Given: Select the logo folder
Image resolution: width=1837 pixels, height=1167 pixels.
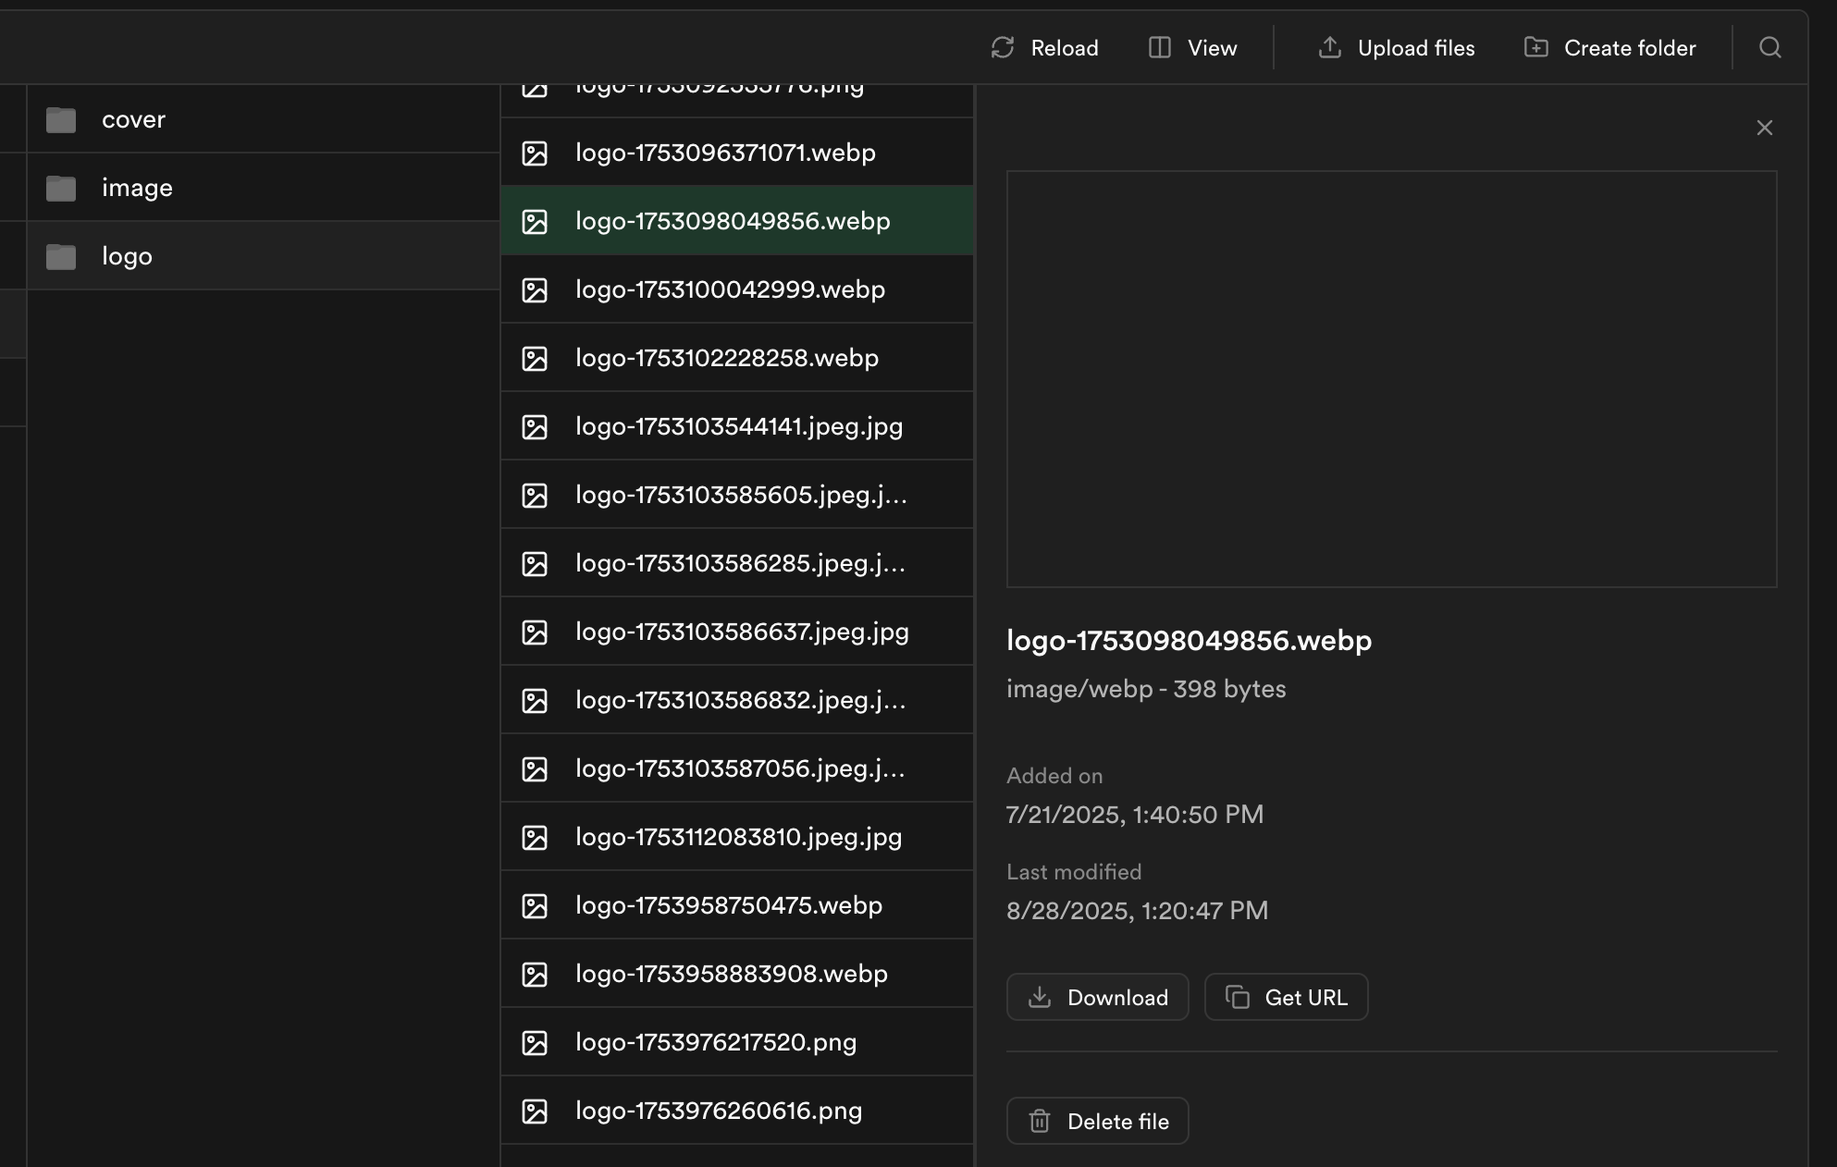Looking at the screenshot, I should (127, 256).
